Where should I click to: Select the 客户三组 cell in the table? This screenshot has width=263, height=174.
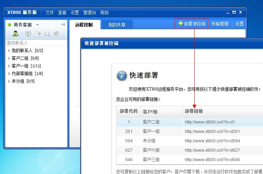click(162, 159)
